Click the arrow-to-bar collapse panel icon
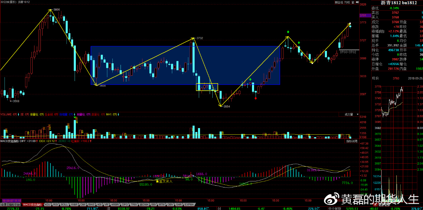Viewport: 423px width, 210px height. click(357, 2)
